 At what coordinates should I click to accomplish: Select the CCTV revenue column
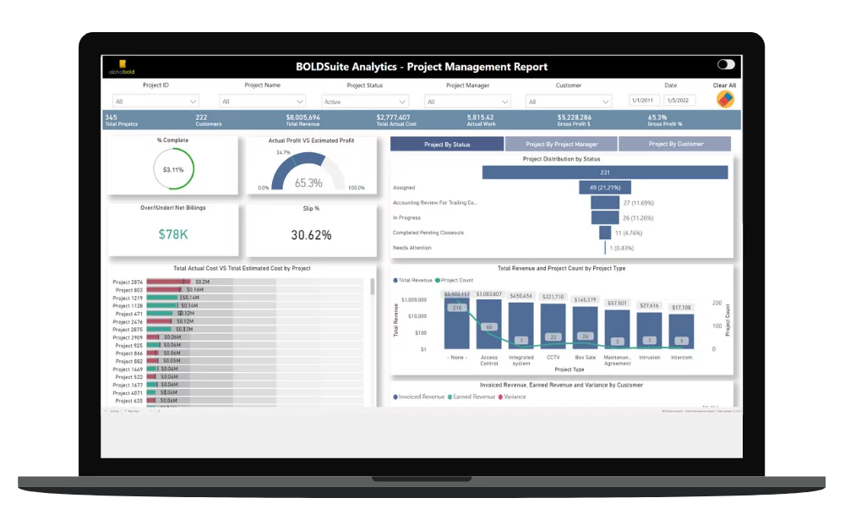[x=553, y=326]
